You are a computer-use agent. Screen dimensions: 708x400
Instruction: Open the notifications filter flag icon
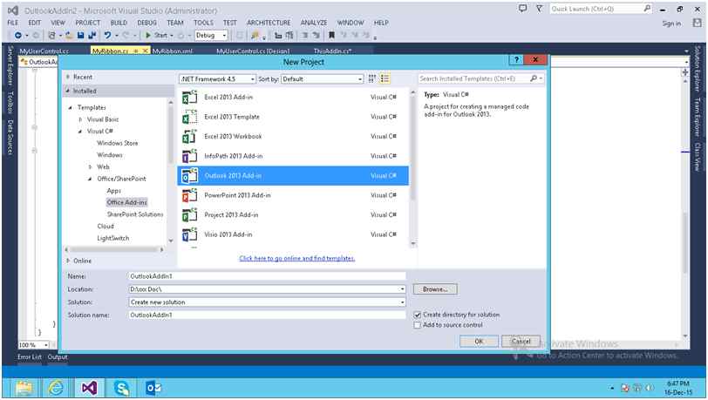(539, 8)
